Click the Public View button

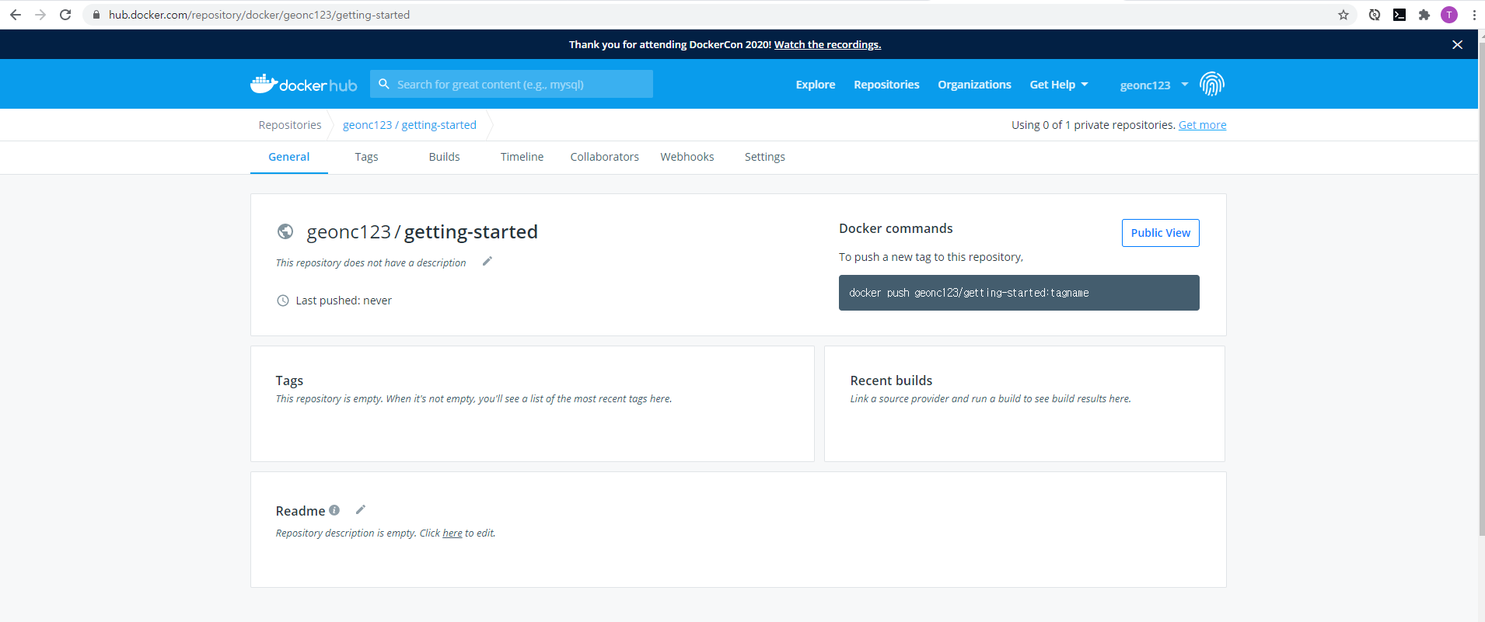(1160, 233)
